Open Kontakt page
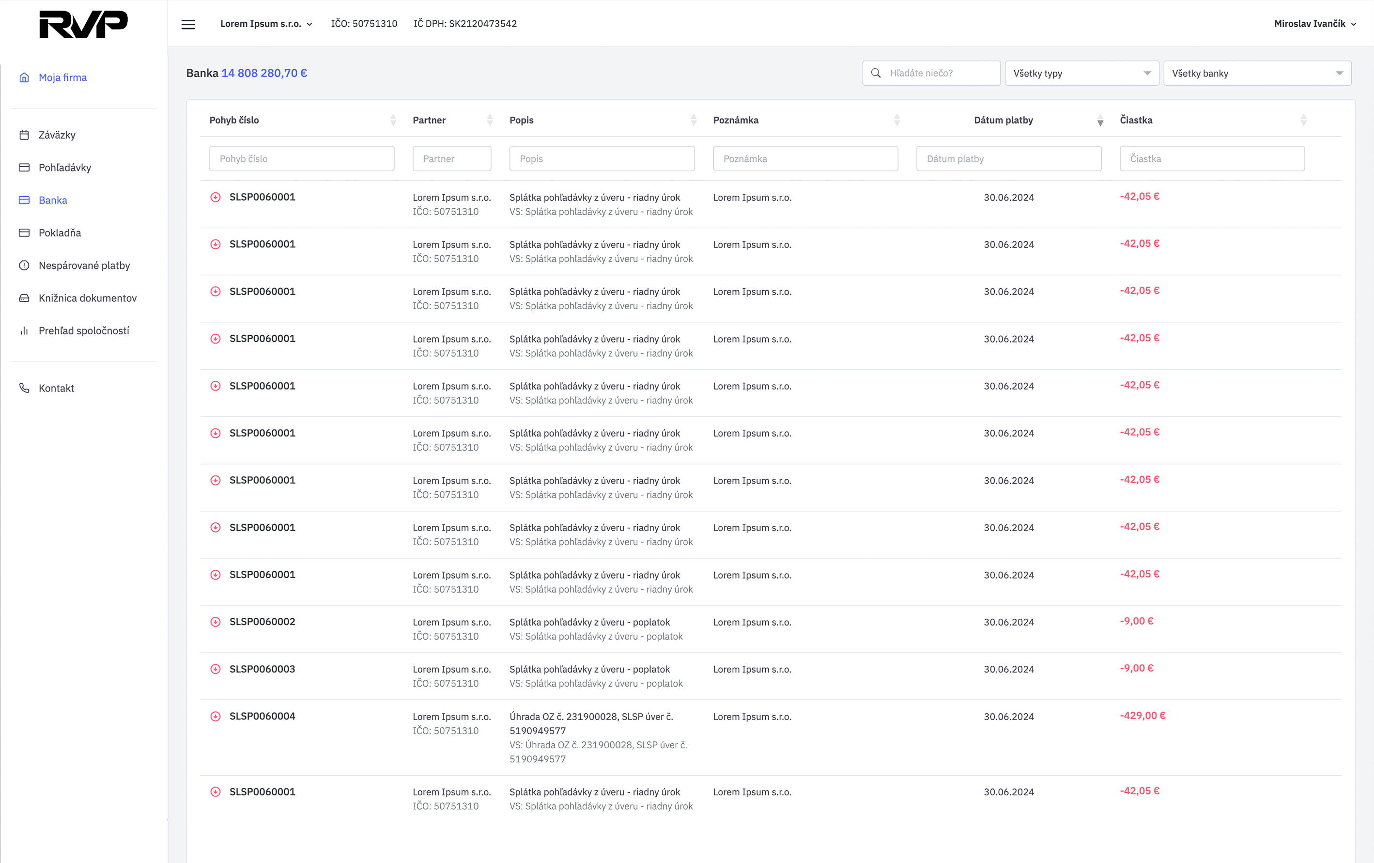 57,388
